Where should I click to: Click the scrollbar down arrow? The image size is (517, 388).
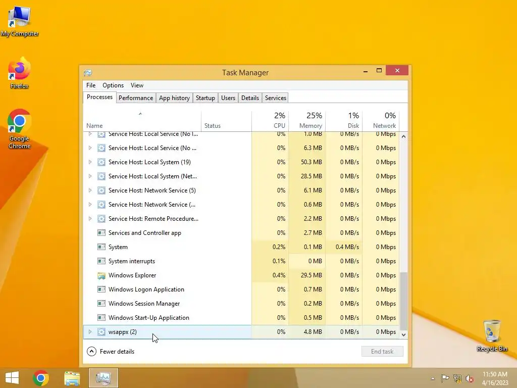pyautogui.click(x=403, y=335)
